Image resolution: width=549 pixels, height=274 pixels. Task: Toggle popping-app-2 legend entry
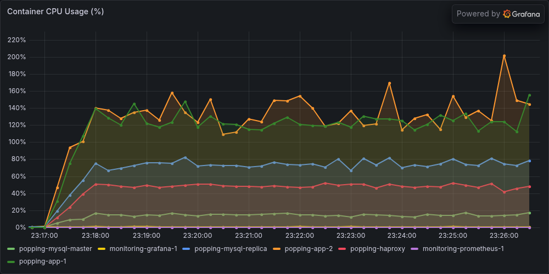[x=309, y=249]
